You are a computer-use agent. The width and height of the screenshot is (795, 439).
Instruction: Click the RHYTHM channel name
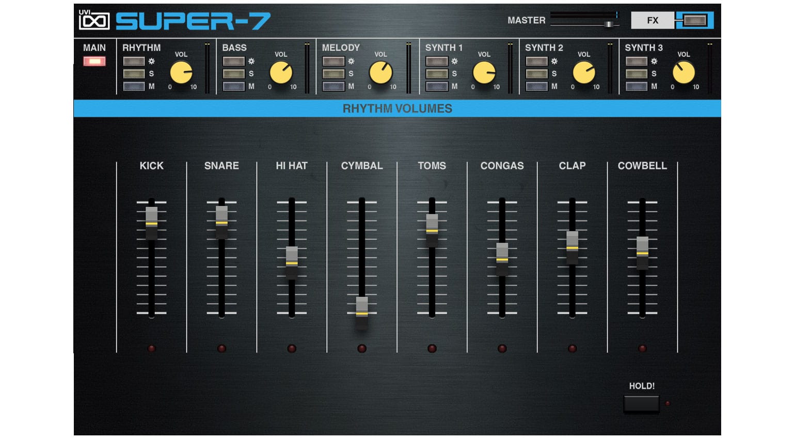click(x=141, y=48)
